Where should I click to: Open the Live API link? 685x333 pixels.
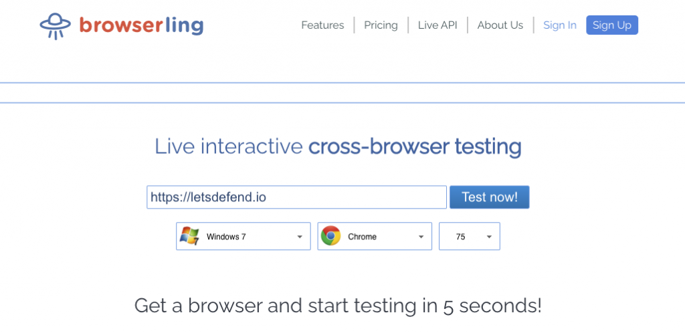coord(437,25)
